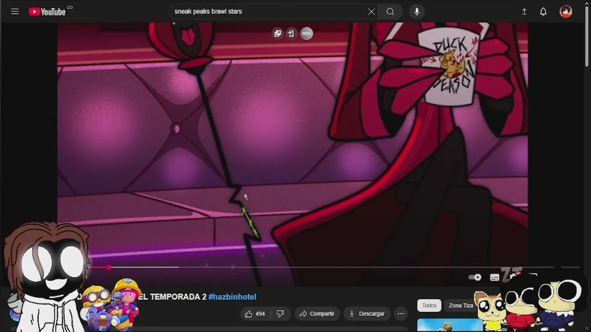Open the create/upload video button
The width and height of the screenshot is (591, 332).
click(x=524, y=12)
